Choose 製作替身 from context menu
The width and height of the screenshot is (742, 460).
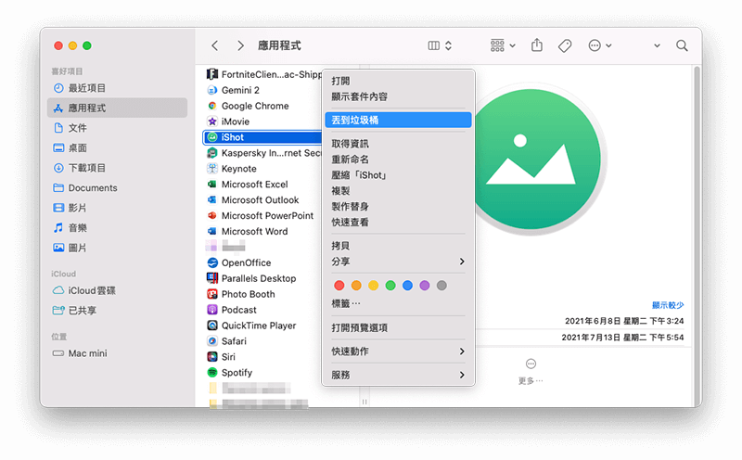(x=398, y=206)
